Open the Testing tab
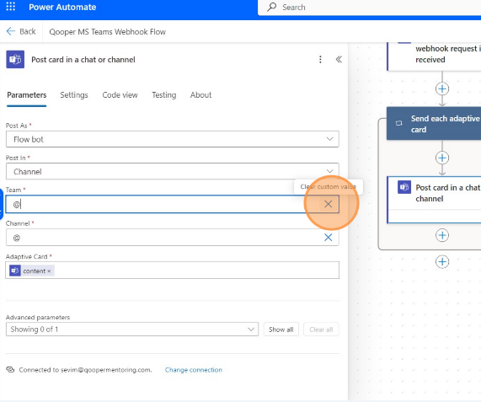 (164, 95)
